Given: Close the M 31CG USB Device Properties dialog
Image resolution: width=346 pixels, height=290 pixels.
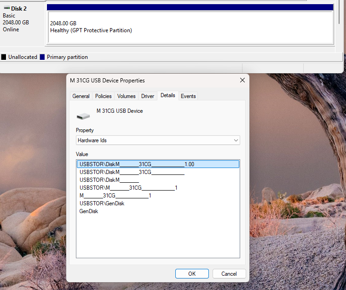Looking at the screenshot, I should tap(242, 80).
